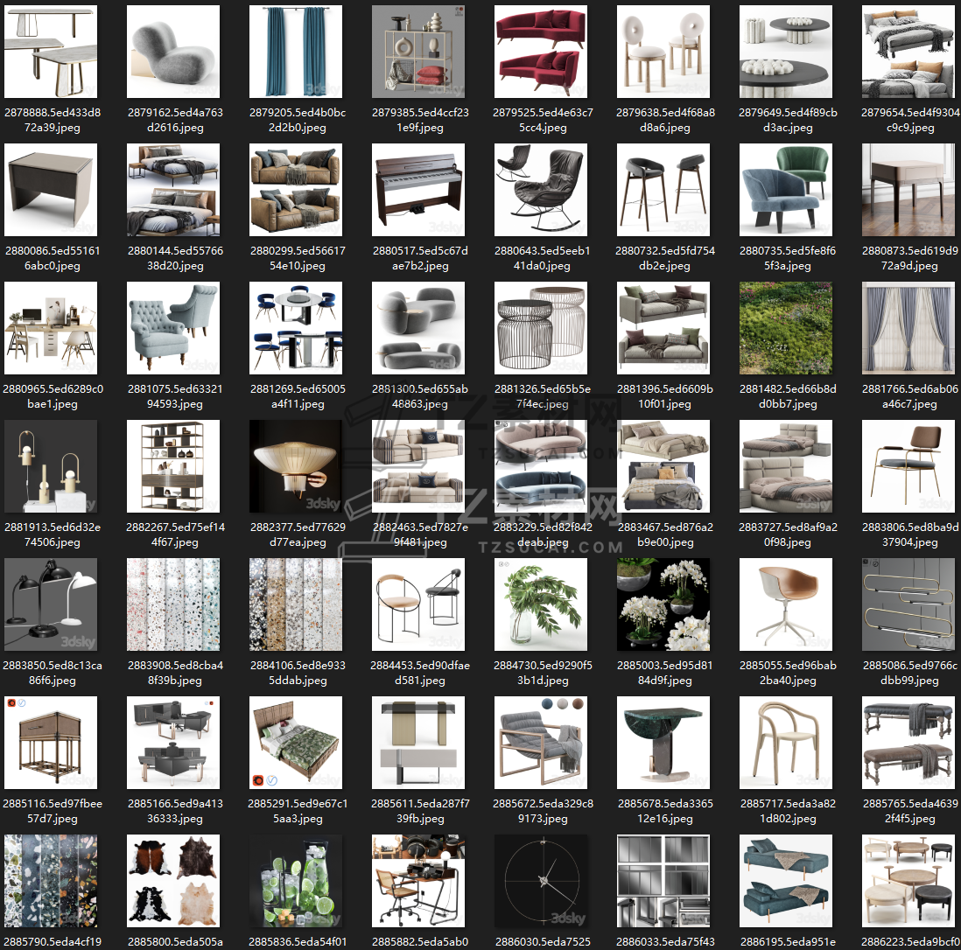Click file name 2881269.5ed65005a4f11.jpeg
The height and width of the screenshot is (950, 961).
coord(298,396)
